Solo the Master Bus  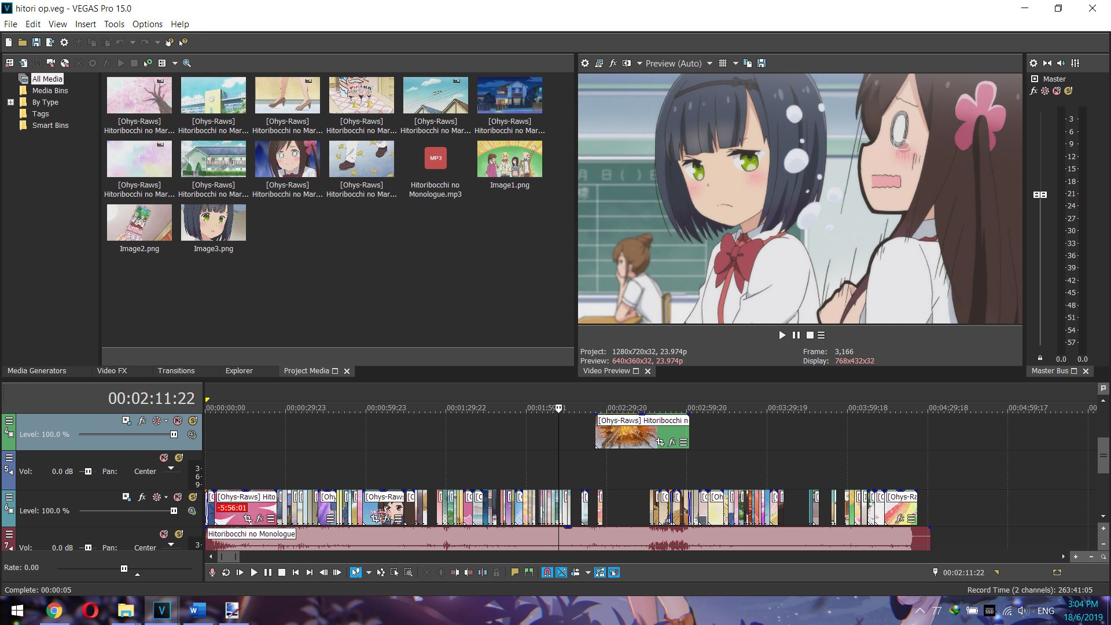pyautogui.click(x=1068, y=91)
